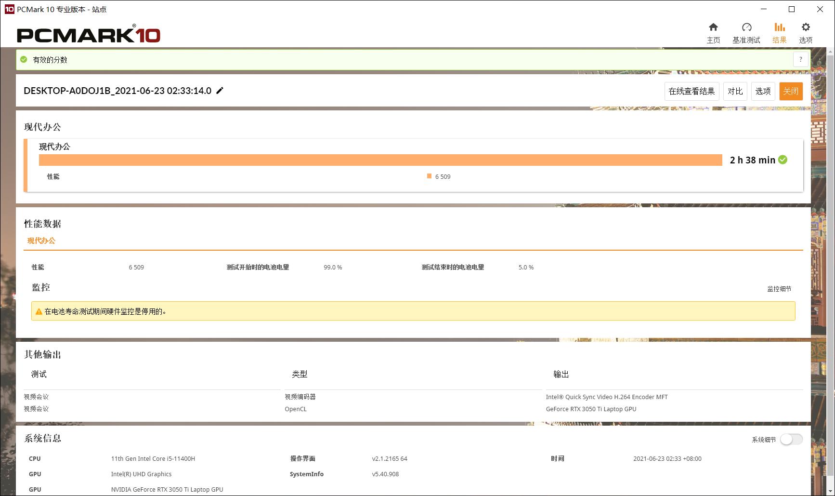Open results online via 在线查看结果

pos(692,91)
